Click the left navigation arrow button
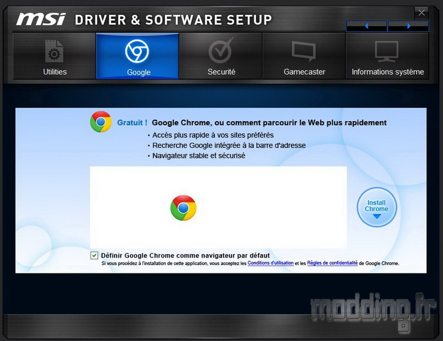The height and width of the screenshot is (341, 443). point(367,26)
